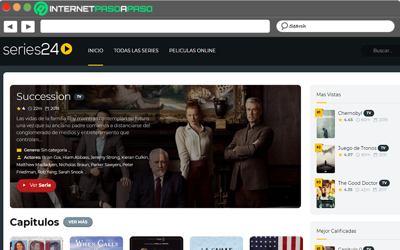The width and height of the screenshot is (400, 250).
Task: Click the browser back arrow button
Action: [10, 26]
